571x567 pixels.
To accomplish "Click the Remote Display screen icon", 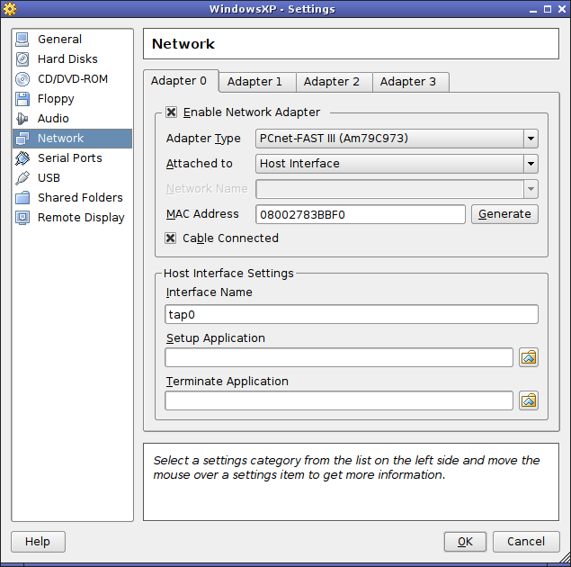I will [x=22, y=218].
